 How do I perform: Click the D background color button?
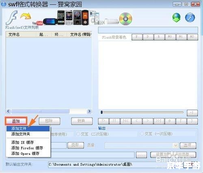click(148, 37)
